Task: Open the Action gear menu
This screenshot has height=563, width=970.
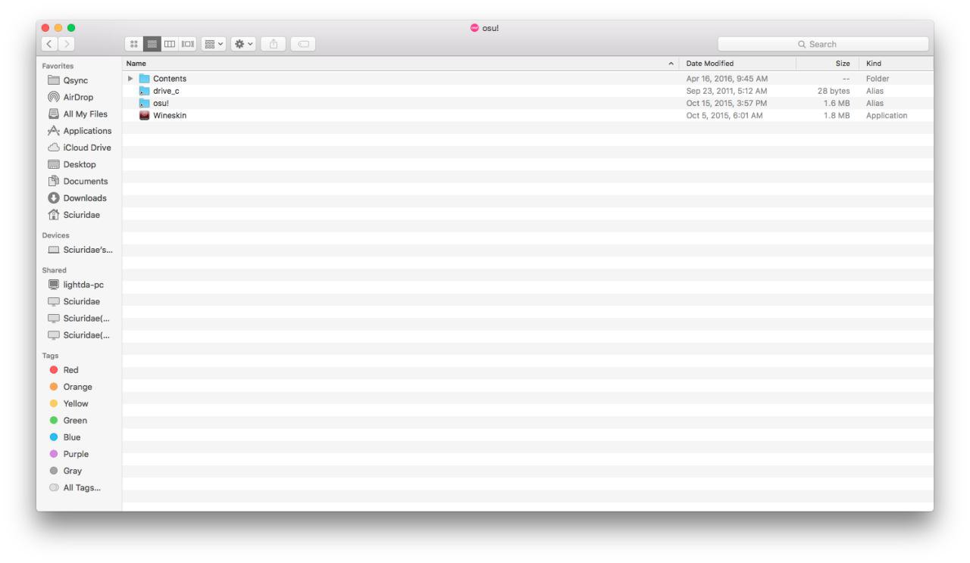Action: click(x=242, y=45)
